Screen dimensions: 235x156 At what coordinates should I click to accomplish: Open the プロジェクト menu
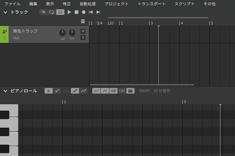point(116,4)
